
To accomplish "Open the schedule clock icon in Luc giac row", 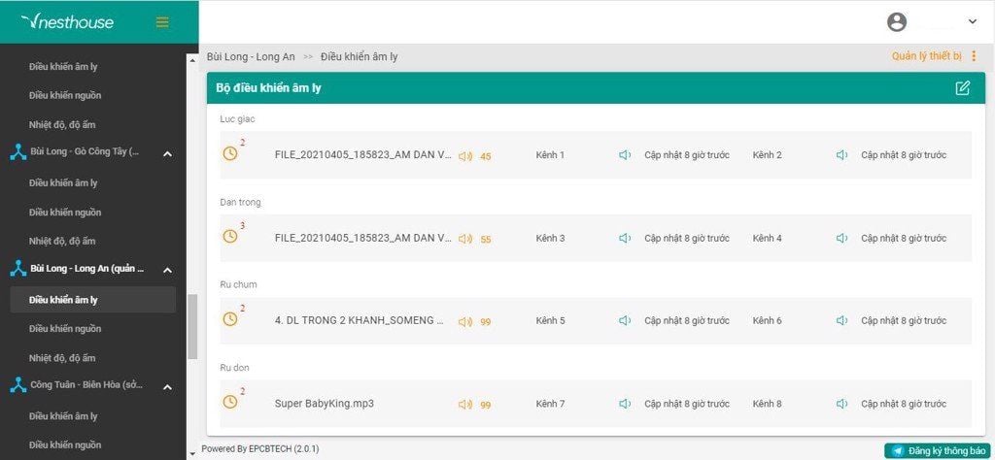I will [x=230, y=153].
